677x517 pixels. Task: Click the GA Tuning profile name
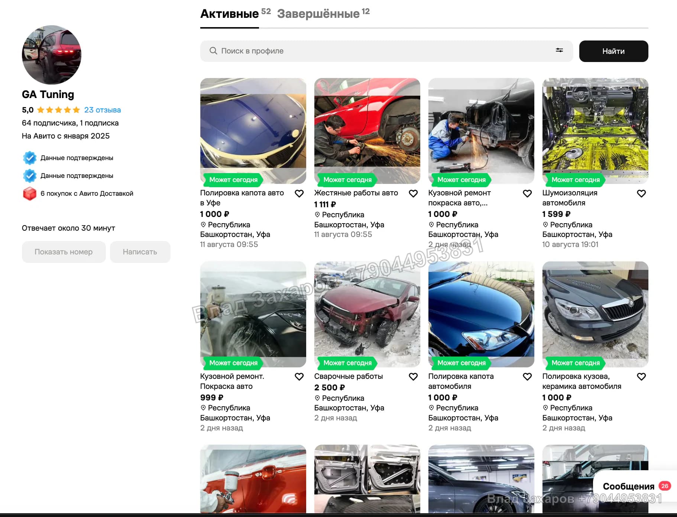point(48,94)
